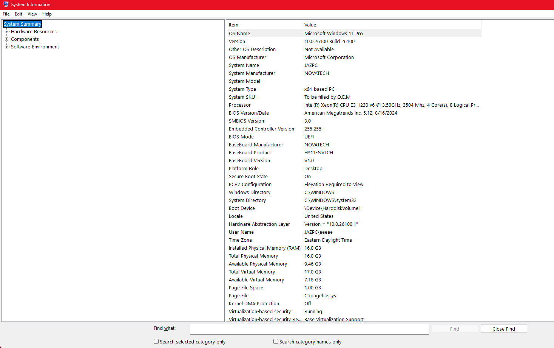
Task: Click the System Information title bar icon
Action: [x=6, y=5]
